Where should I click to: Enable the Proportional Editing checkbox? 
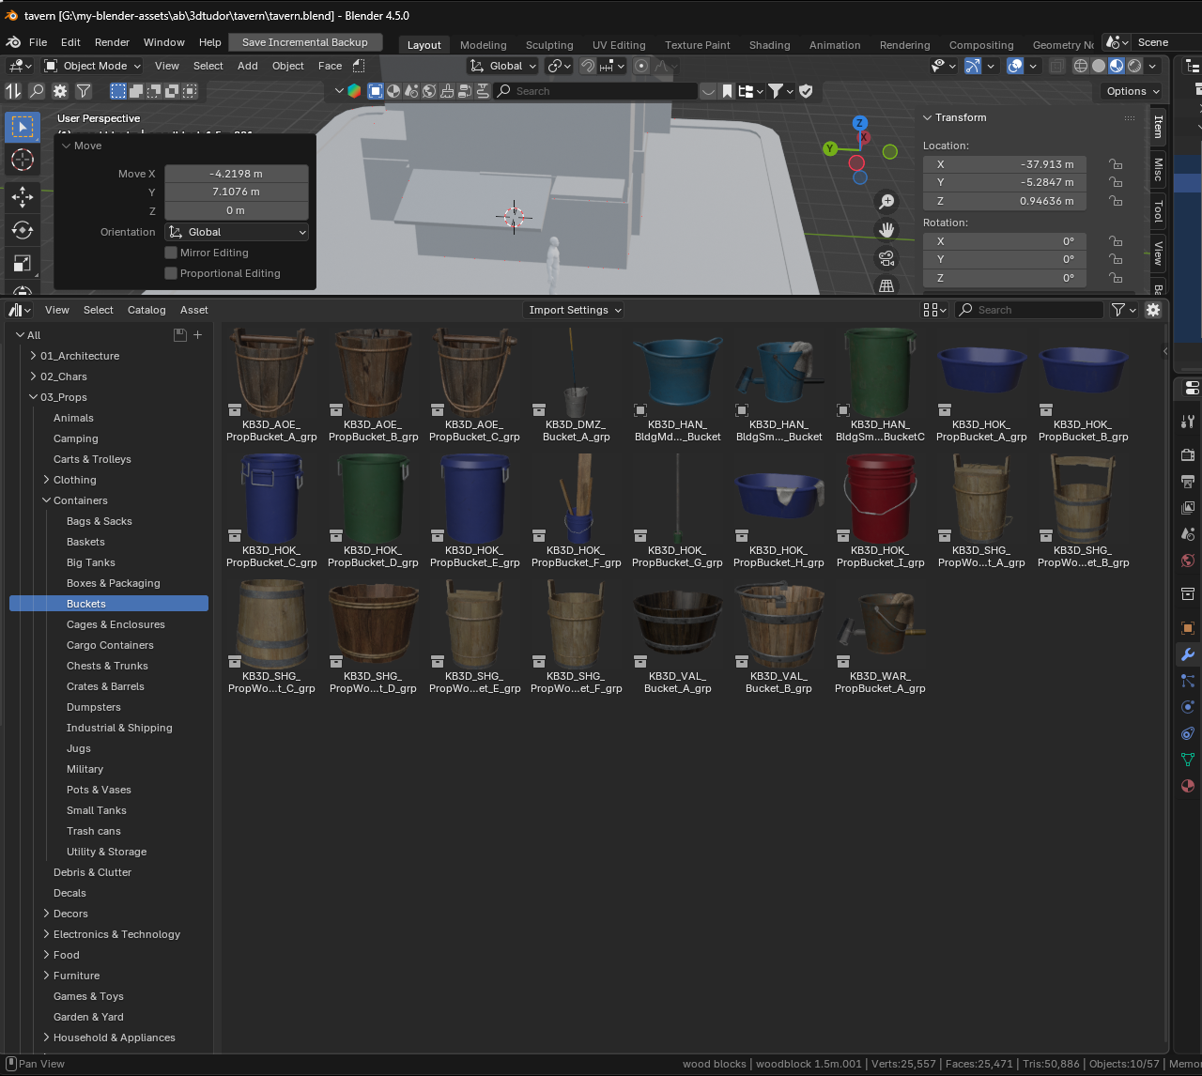click(171, 273)
